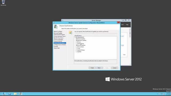Select 'Microsoft Update Improvement Program' step
The width and height of the screenshot is (171, 96).
(x=59, y=34)
